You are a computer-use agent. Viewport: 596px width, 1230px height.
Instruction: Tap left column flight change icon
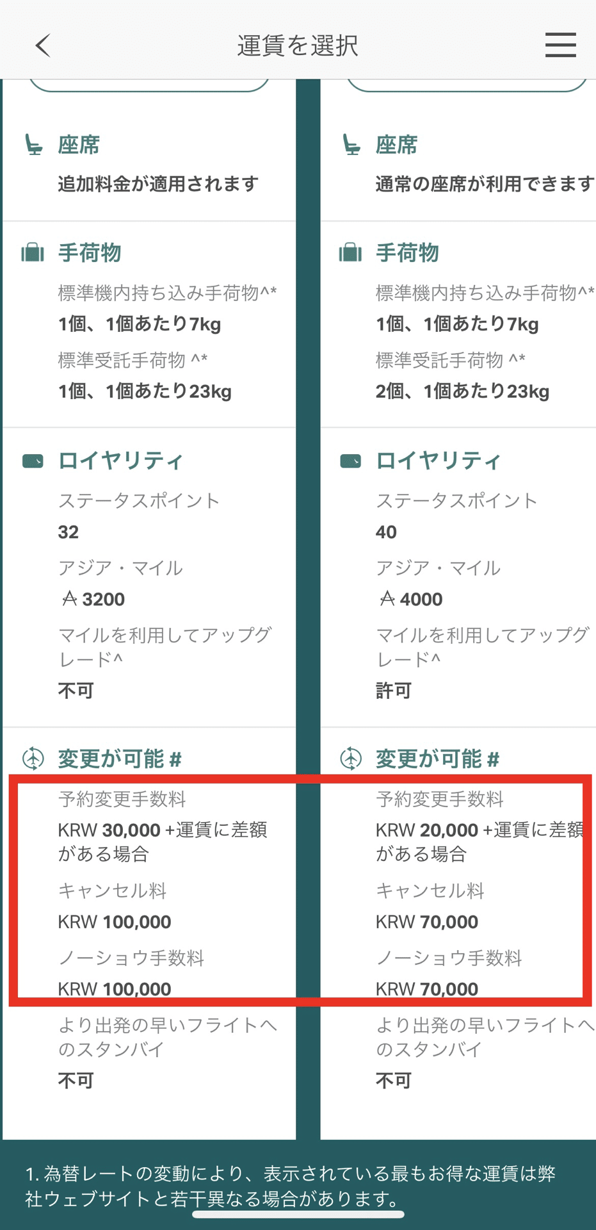[x=33, y=758]
